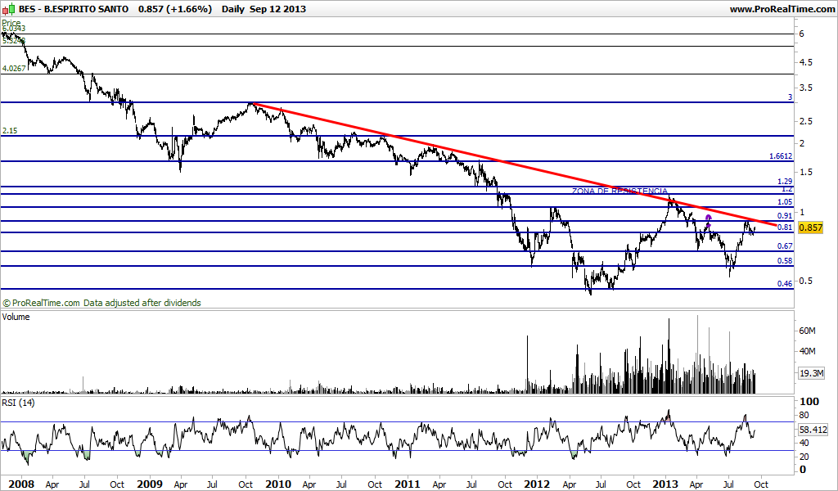Viewport: 838px width, 491px height.
Task: Select the ZONA DE RESISTENCIA text label
Action: [x=619, y=191]
